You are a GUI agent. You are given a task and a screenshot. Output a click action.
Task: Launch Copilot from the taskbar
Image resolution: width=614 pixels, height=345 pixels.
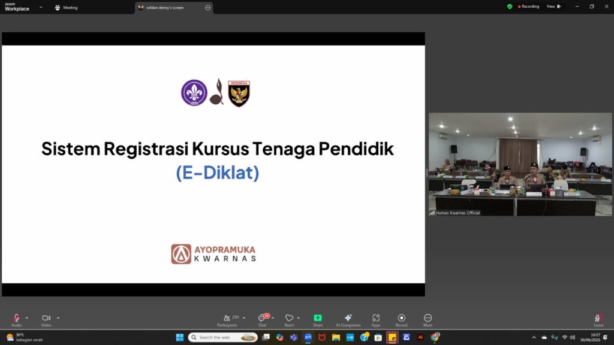tap(279, 337)
